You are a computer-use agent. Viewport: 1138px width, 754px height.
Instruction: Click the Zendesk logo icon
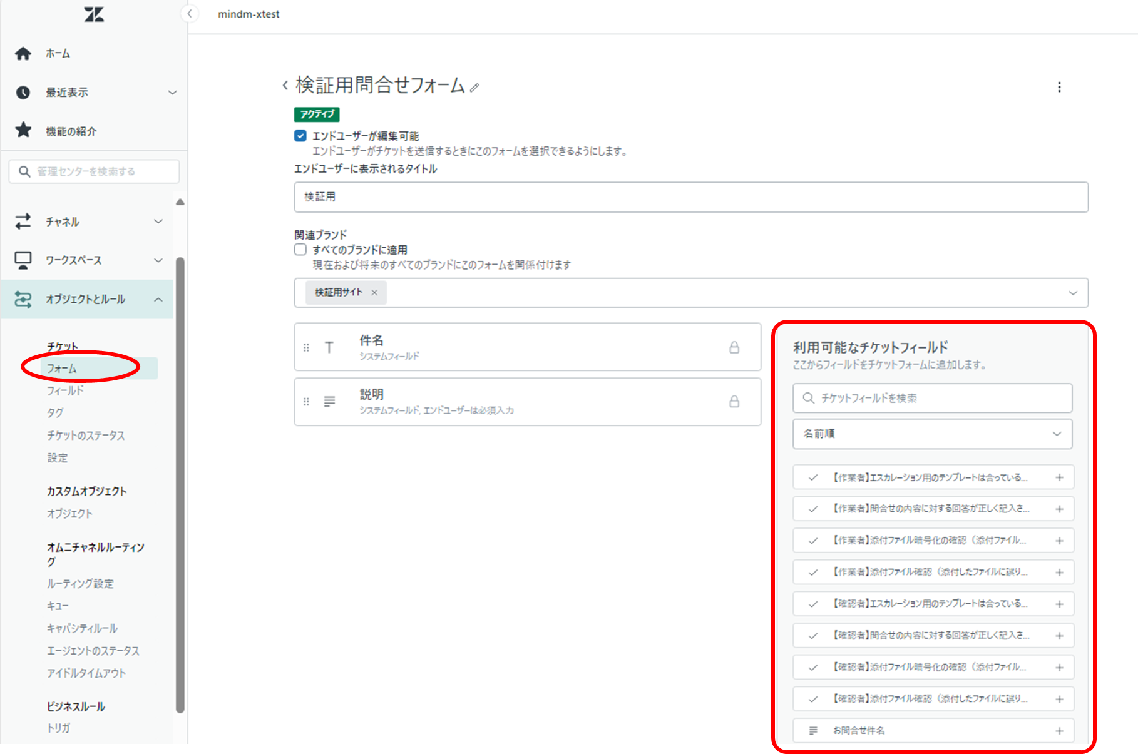click(x=94, y=14)
